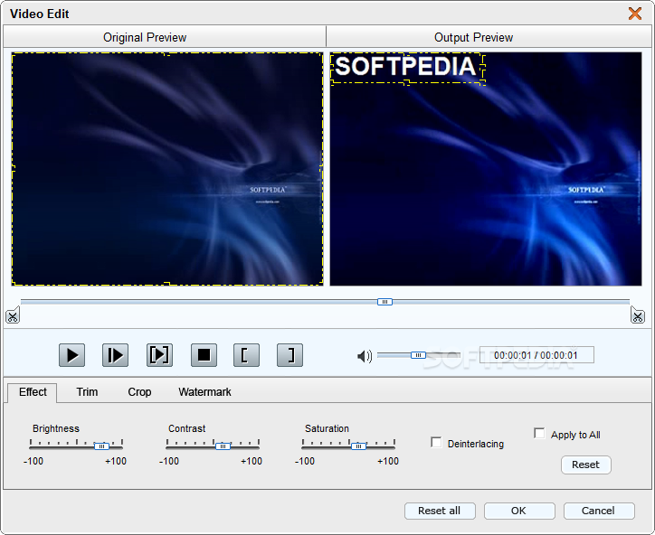This screenshot has height=535, width=655.
Task: Open the Trim tab
Action: [x=87, y=392]
